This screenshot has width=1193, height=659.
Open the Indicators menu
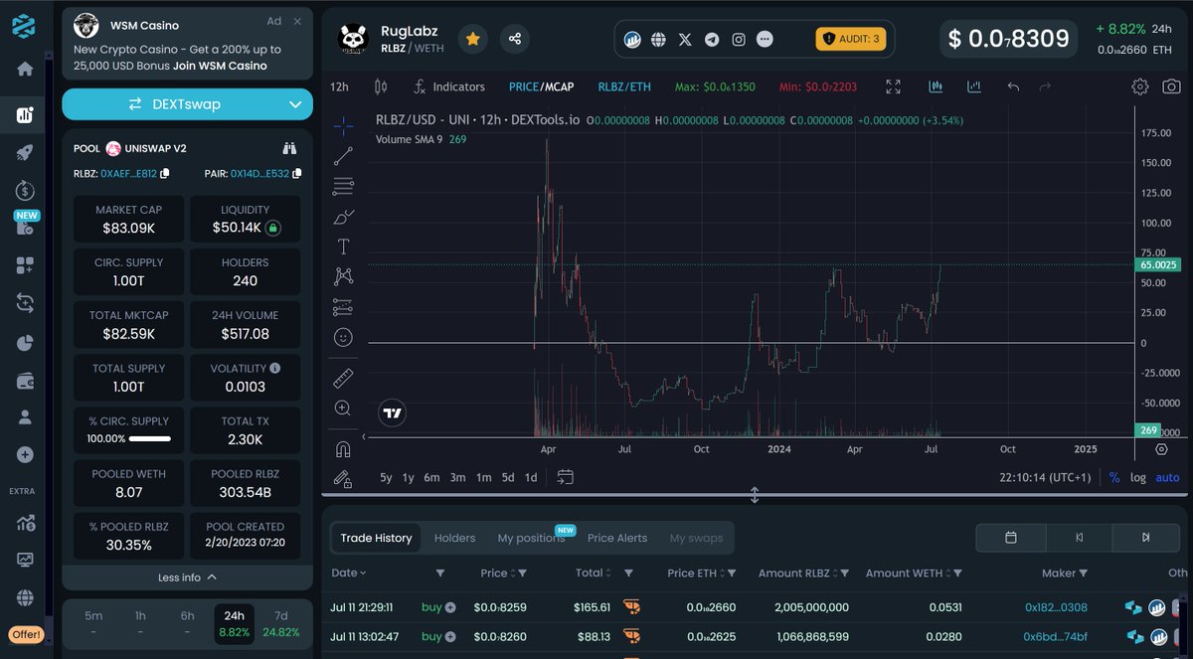click(448, 86)
